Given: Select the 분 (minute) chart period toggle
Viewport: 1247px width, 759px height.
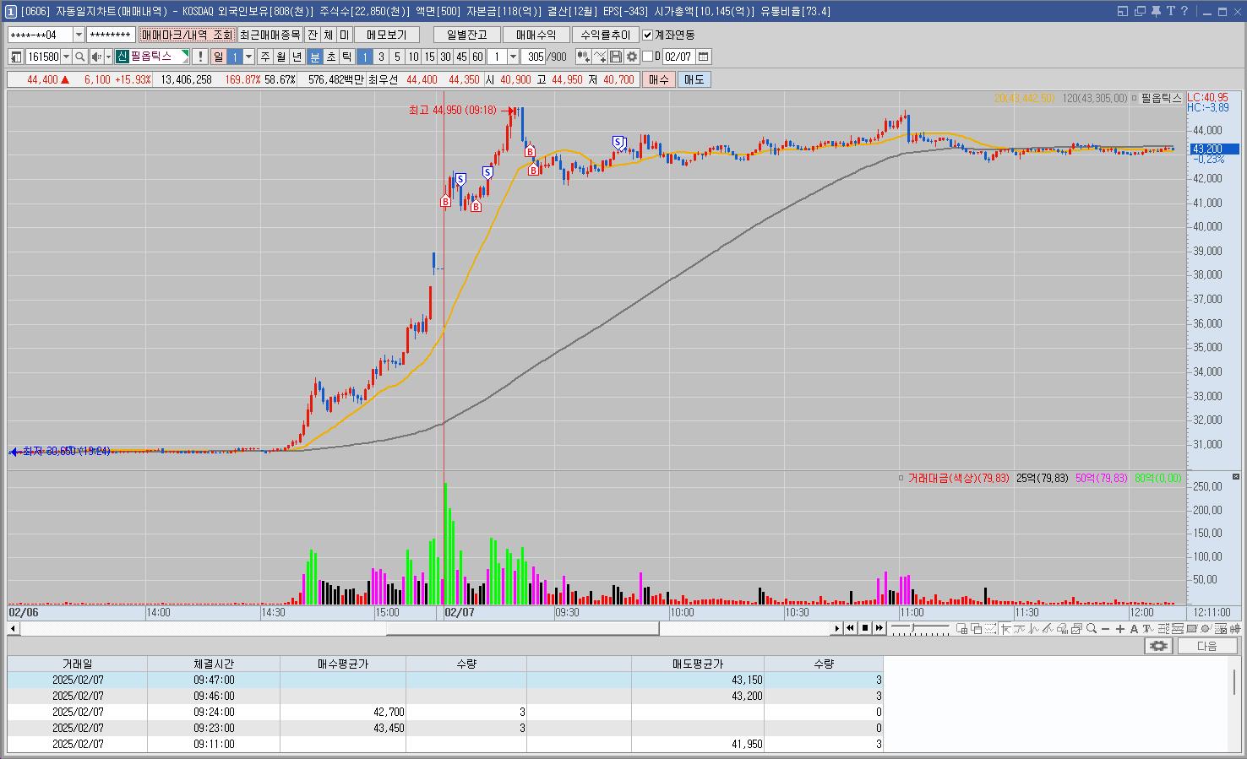Looking at the screenshot, I should (x=315, y=57).
